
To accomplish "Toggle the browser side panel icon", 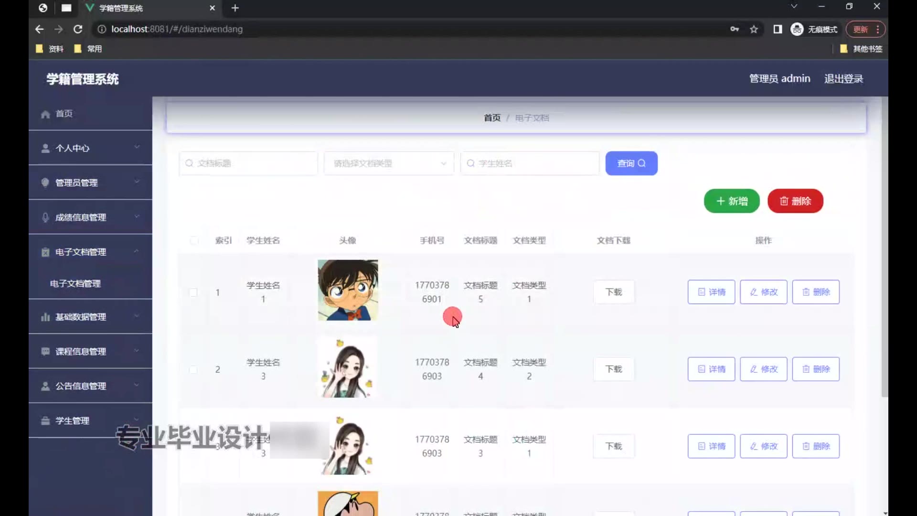I will (x=778, y=29).
